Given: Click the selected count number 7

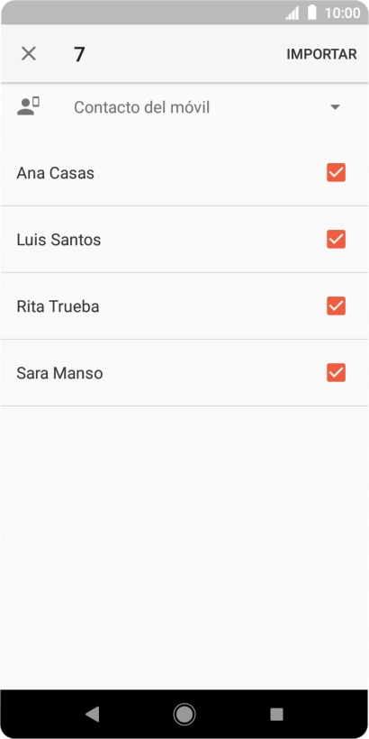Looking at the screenshot, I should click(79, 54).
